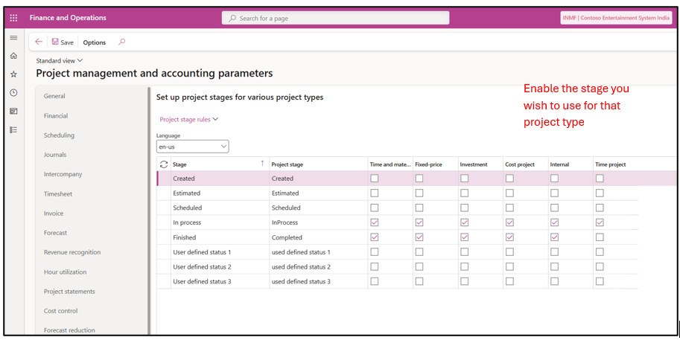Click the Project stage column header

pyautogui.click(x=287, y=164)
